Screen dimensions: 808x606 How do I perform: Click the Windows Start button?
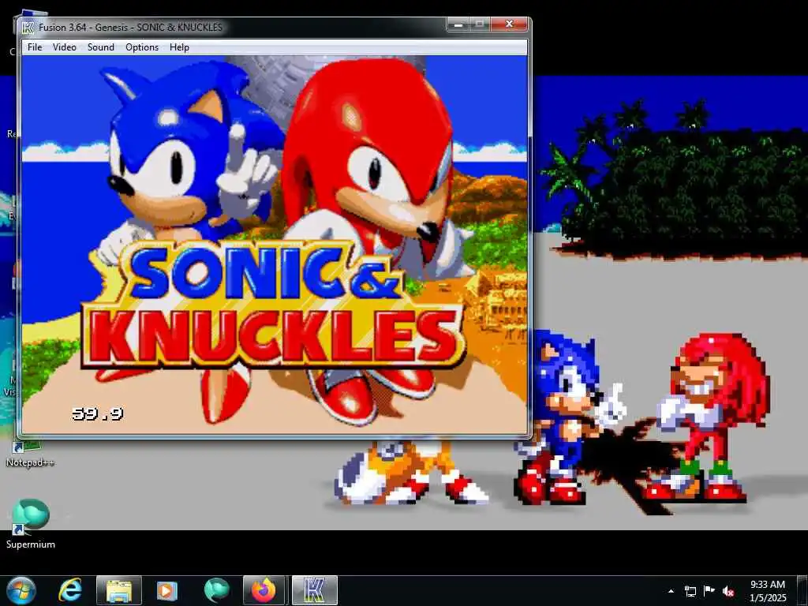tap(21, 590)
